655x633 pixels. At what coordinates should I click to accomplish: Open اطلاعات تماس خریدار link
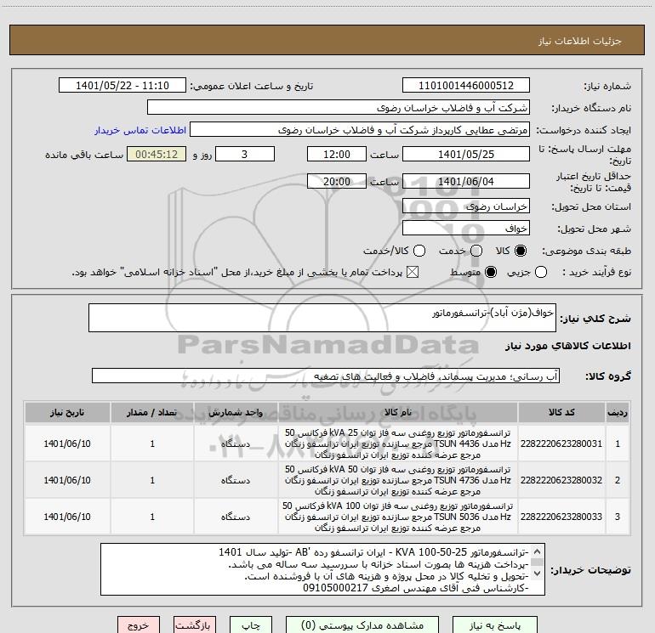tap(140, 130)
